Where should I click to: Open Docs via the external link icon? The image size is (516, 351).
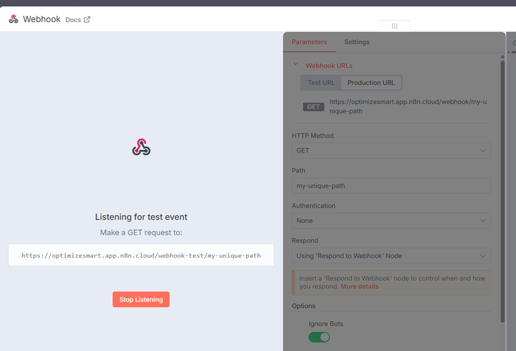(87, 19)
